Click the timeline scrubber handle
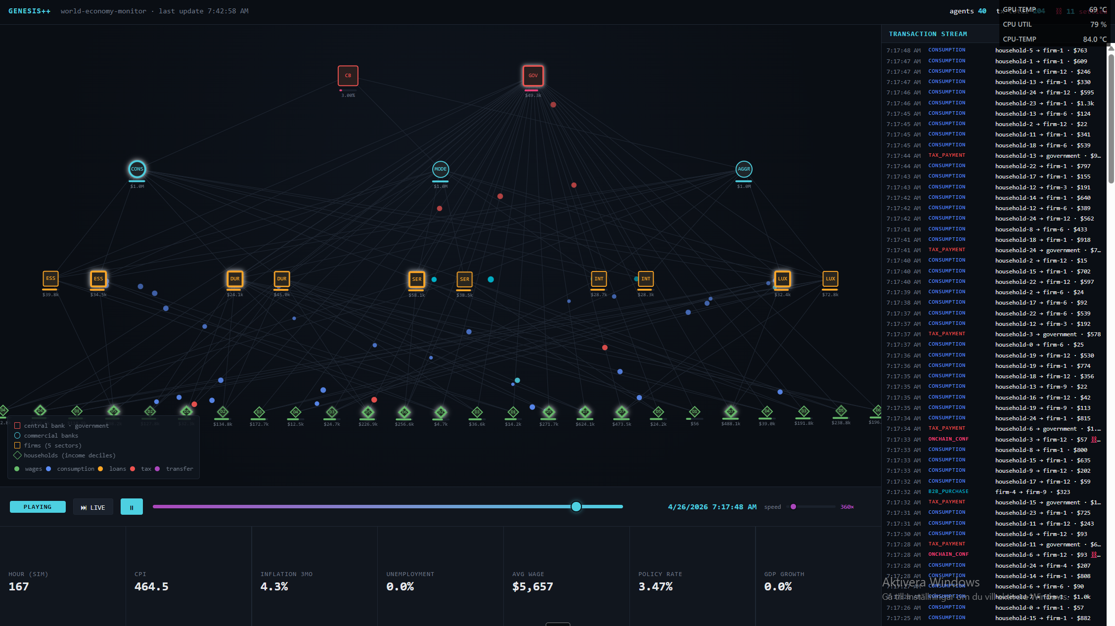Screen dimensions: 1115x626 click(576, 506)
